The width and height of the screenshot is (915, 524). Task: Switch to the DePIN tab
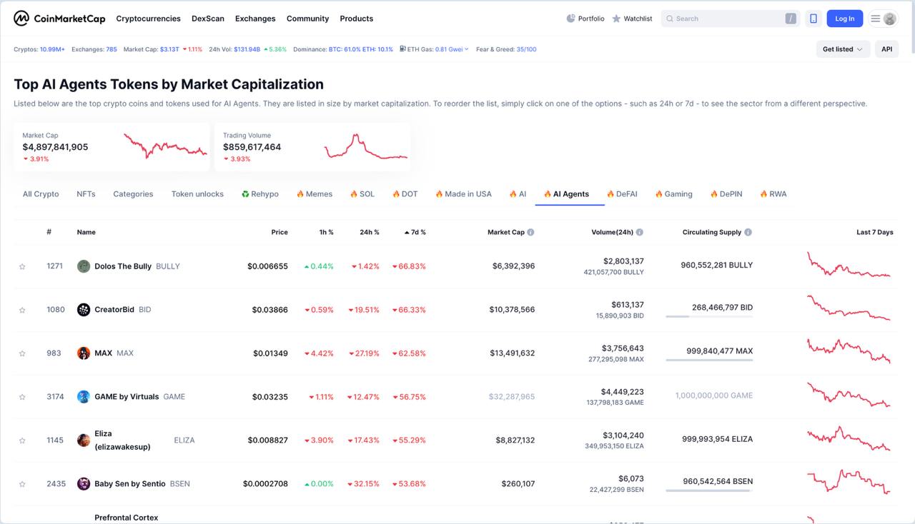tap(726, 194)
